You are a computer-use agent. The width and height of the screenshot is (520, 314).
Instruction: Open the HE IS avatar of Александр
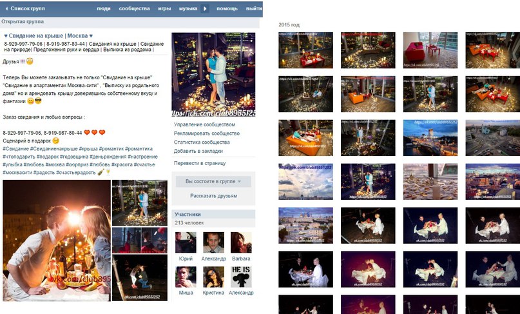point(241,277)
